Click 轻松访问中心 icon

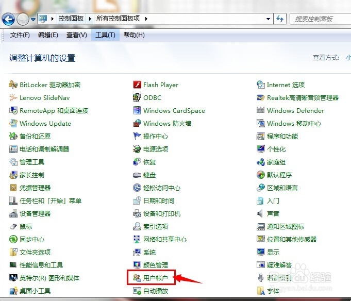point(137,188)
